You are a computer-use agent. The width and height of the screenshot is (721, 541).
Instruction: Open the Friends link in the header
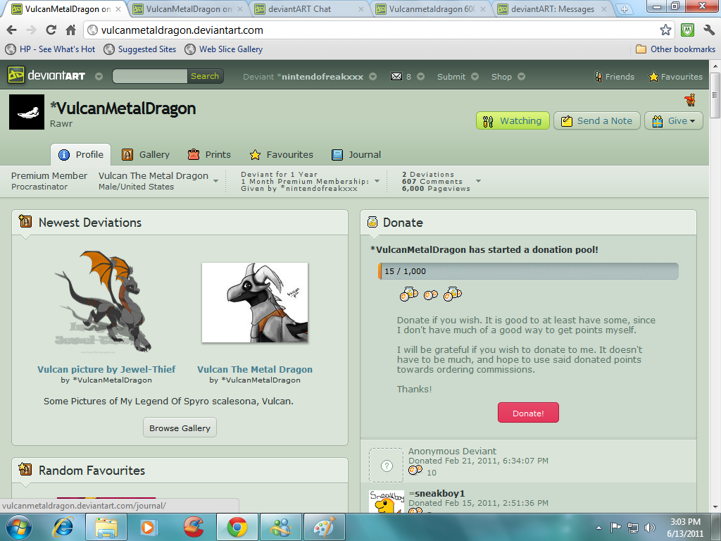(x=614, y=76)
